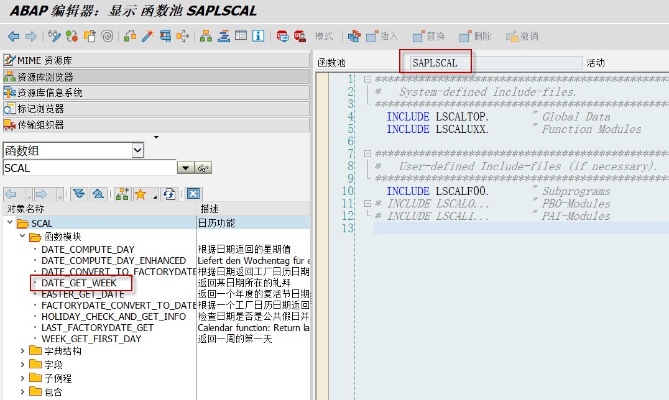Screen dimensions: 669x400
Task: Click the refresh icon in the main toolbar
Action: [x=71, y=36]
